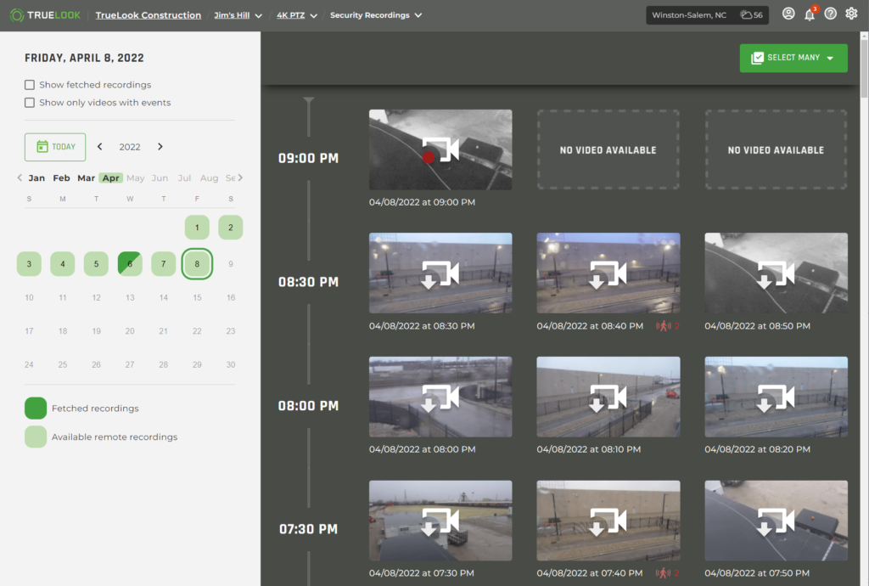This screenshot has width=869, height=586.
Task: Open notifications bell with 3 alerts
Action: [810, 14]
